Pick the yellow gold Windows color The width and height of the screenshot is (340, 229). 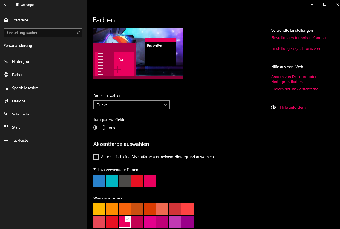(x=99, y=209)
